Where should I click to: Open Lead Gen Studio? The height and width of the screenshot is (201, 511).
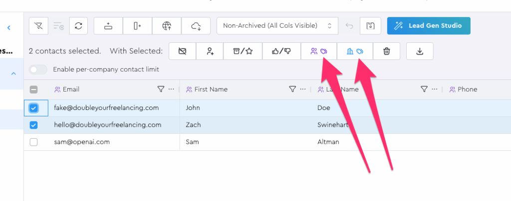pyautogui.click(x=428, y=26)
